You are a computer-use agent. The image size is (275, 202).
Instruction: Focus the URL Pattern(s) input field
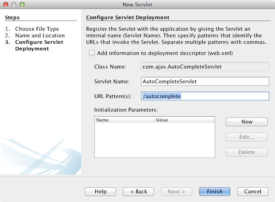tap(204, 96)
